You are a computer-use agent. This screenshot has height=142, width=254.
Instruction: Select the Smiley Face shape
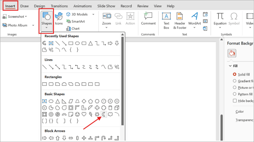[x=77, y=114]
